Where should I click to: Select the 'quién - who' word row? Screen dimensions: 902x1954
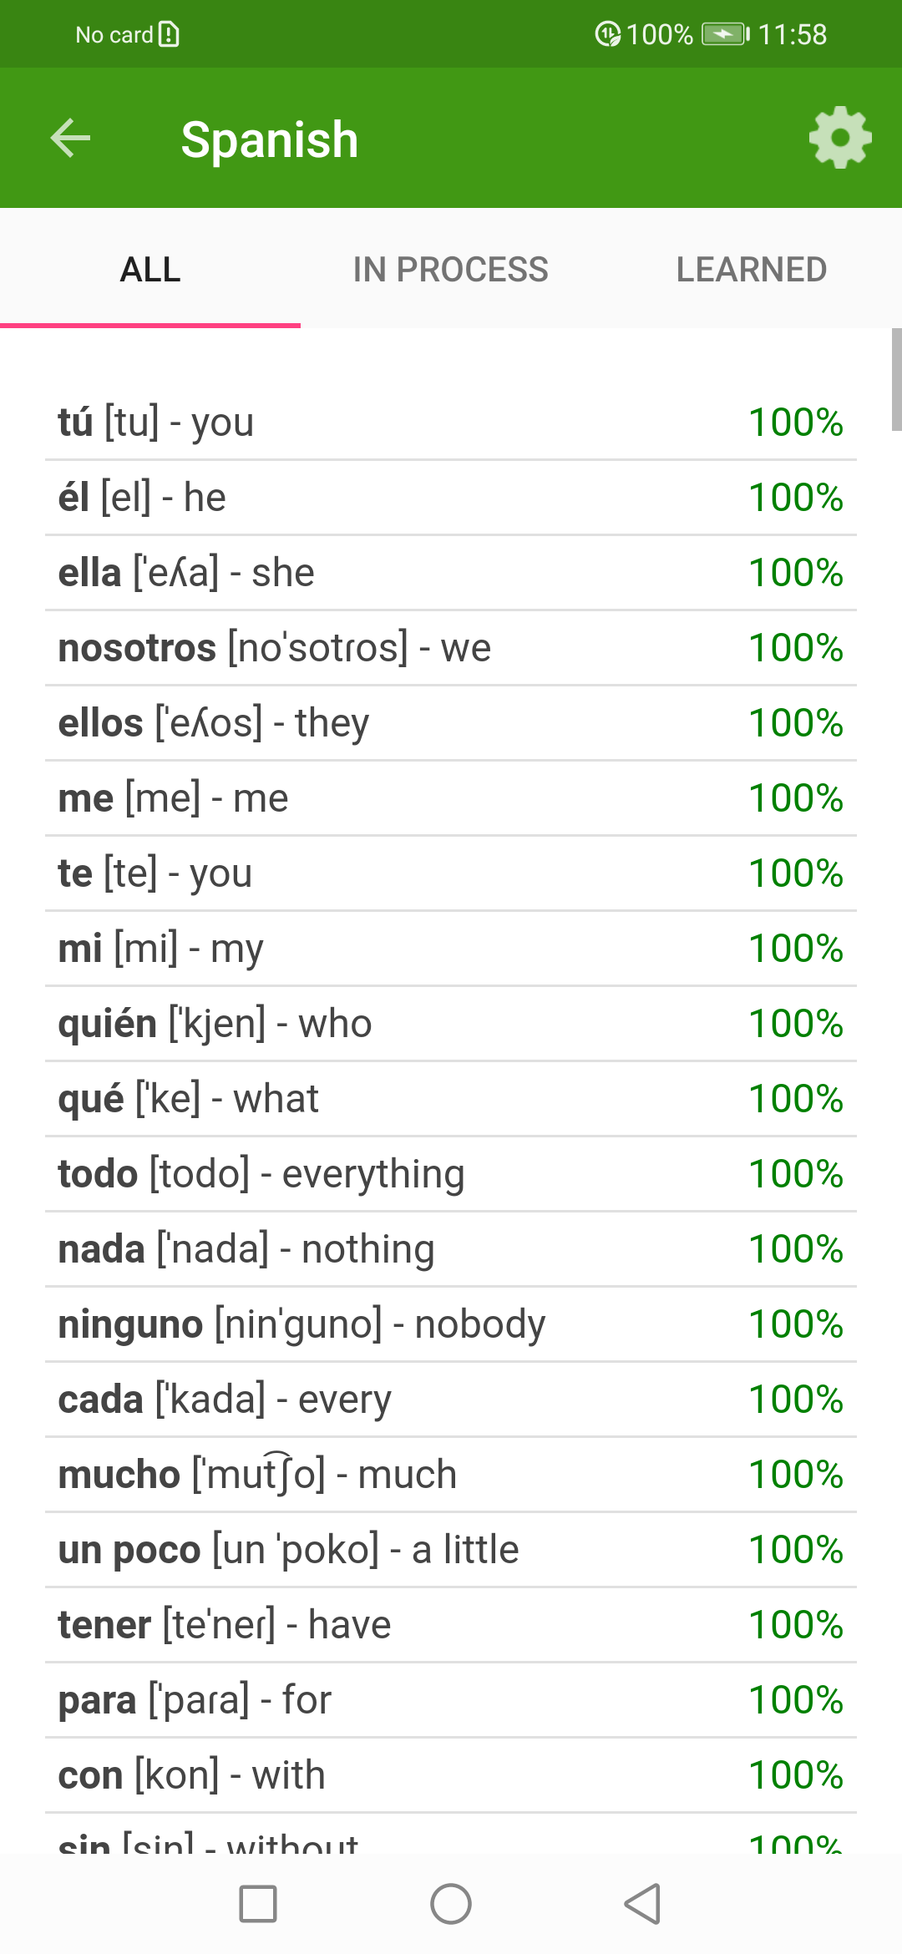(451, 1024)
